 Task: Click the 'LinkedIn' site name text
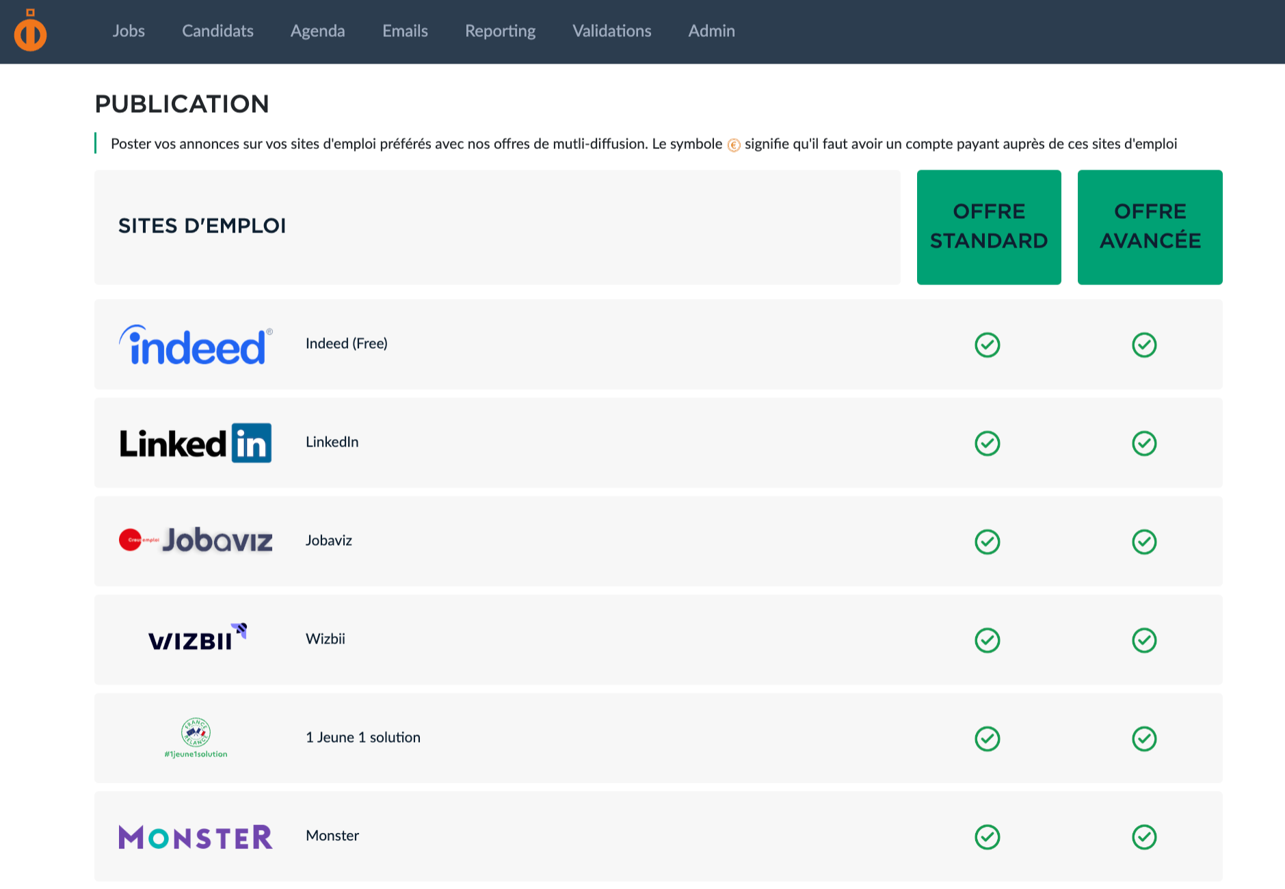point(332,442)
